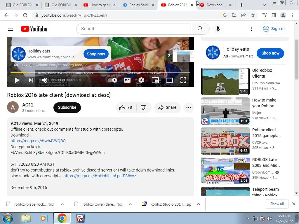
Task: Expand options for roblox-place-rock rbxl download
Action: click(62, 204)
